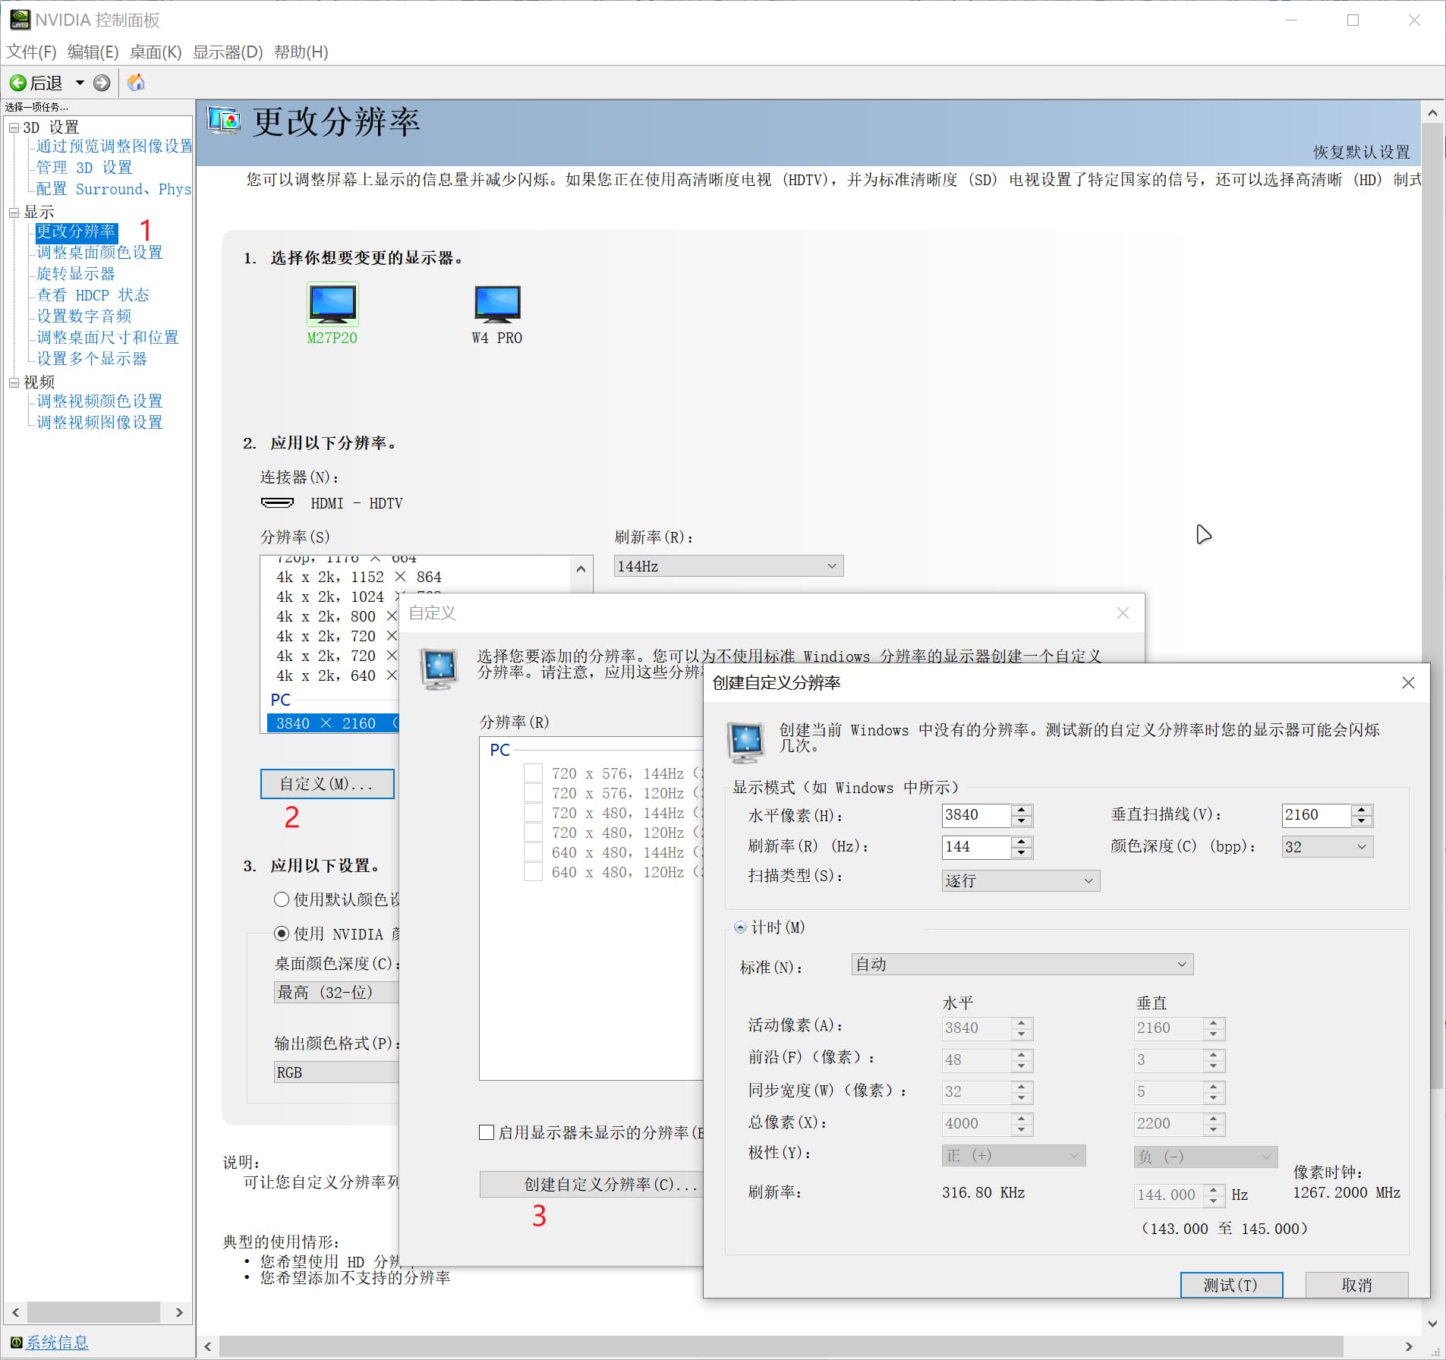This screenshot has height=1360, width=1446.
Task: Click the horizontal scrollbar under task tree
Action: tap(93, 1312)
